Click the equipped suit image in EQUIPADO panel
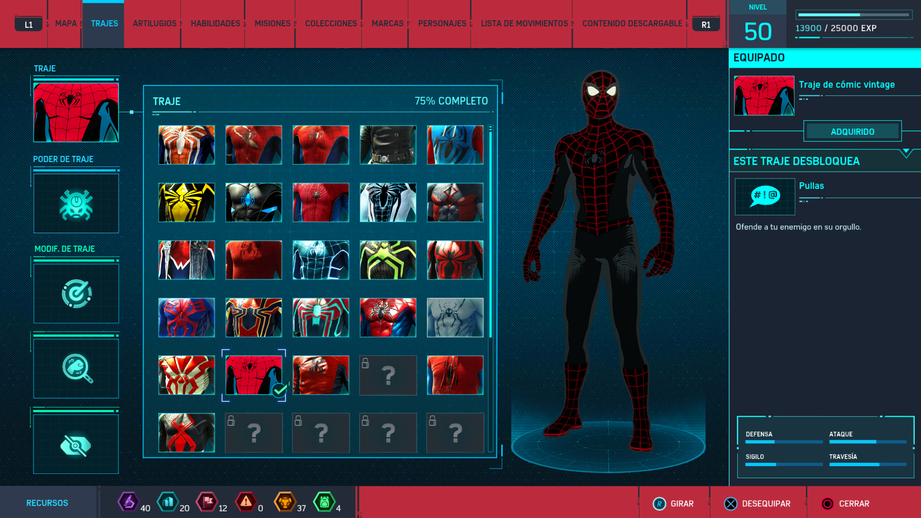 [764, 95]
